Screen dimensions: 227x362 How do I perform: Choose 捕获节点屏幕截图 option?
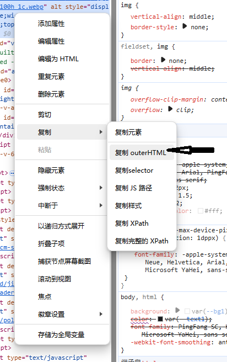[62, 262]
